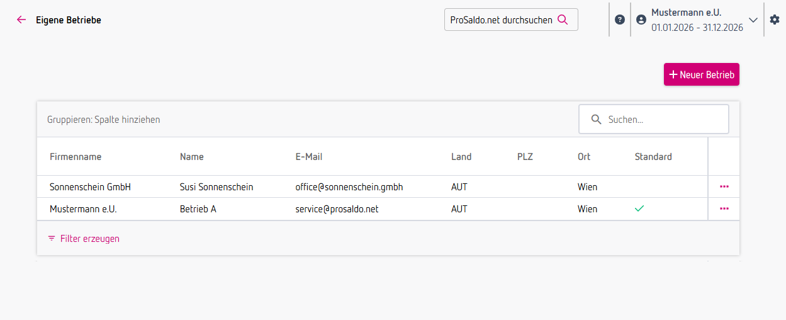The height and width of the screenshot is (320, 786).
Task: Click the filter icon beside Filter erzeugen
Action: click(x=52, y=239)
